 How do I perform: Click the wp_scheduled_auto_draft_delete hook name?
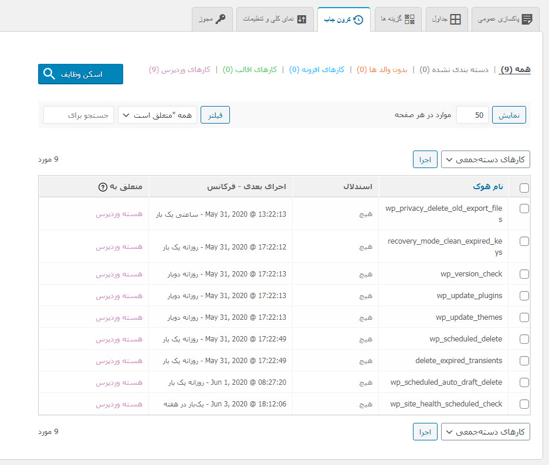(x=446, y=382)
